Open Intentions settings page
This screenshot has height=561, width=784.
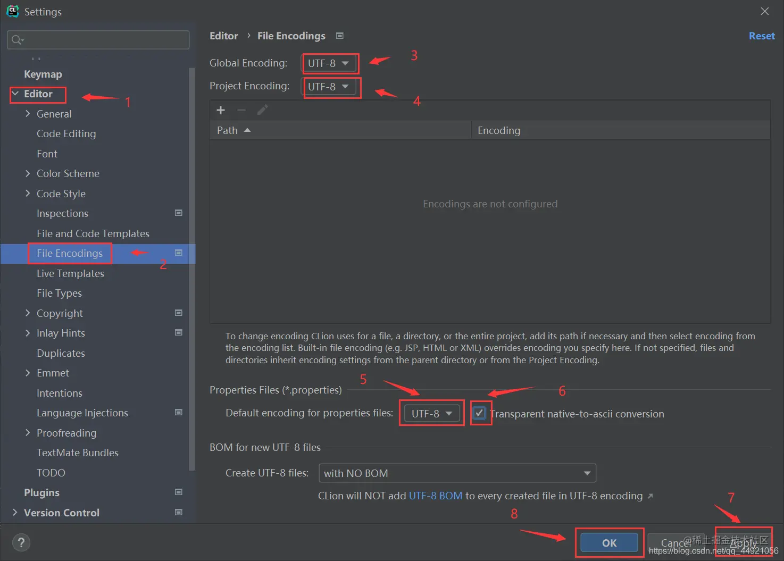[60, 393]
